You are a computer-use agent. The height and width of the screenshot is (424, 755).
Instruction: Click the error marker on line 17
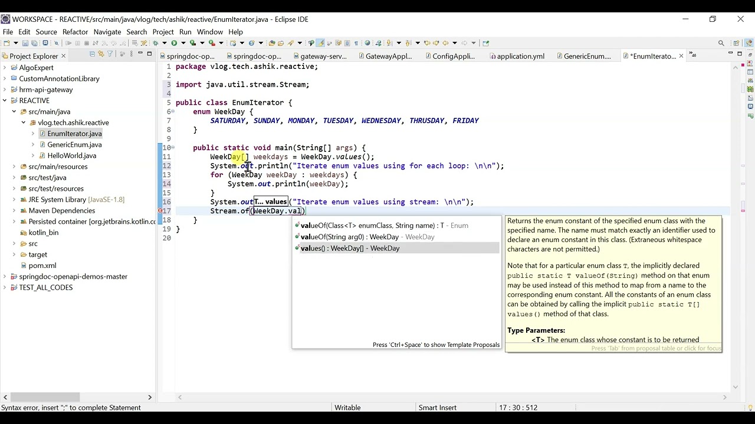pyautogui.click(x=160, y=211)
